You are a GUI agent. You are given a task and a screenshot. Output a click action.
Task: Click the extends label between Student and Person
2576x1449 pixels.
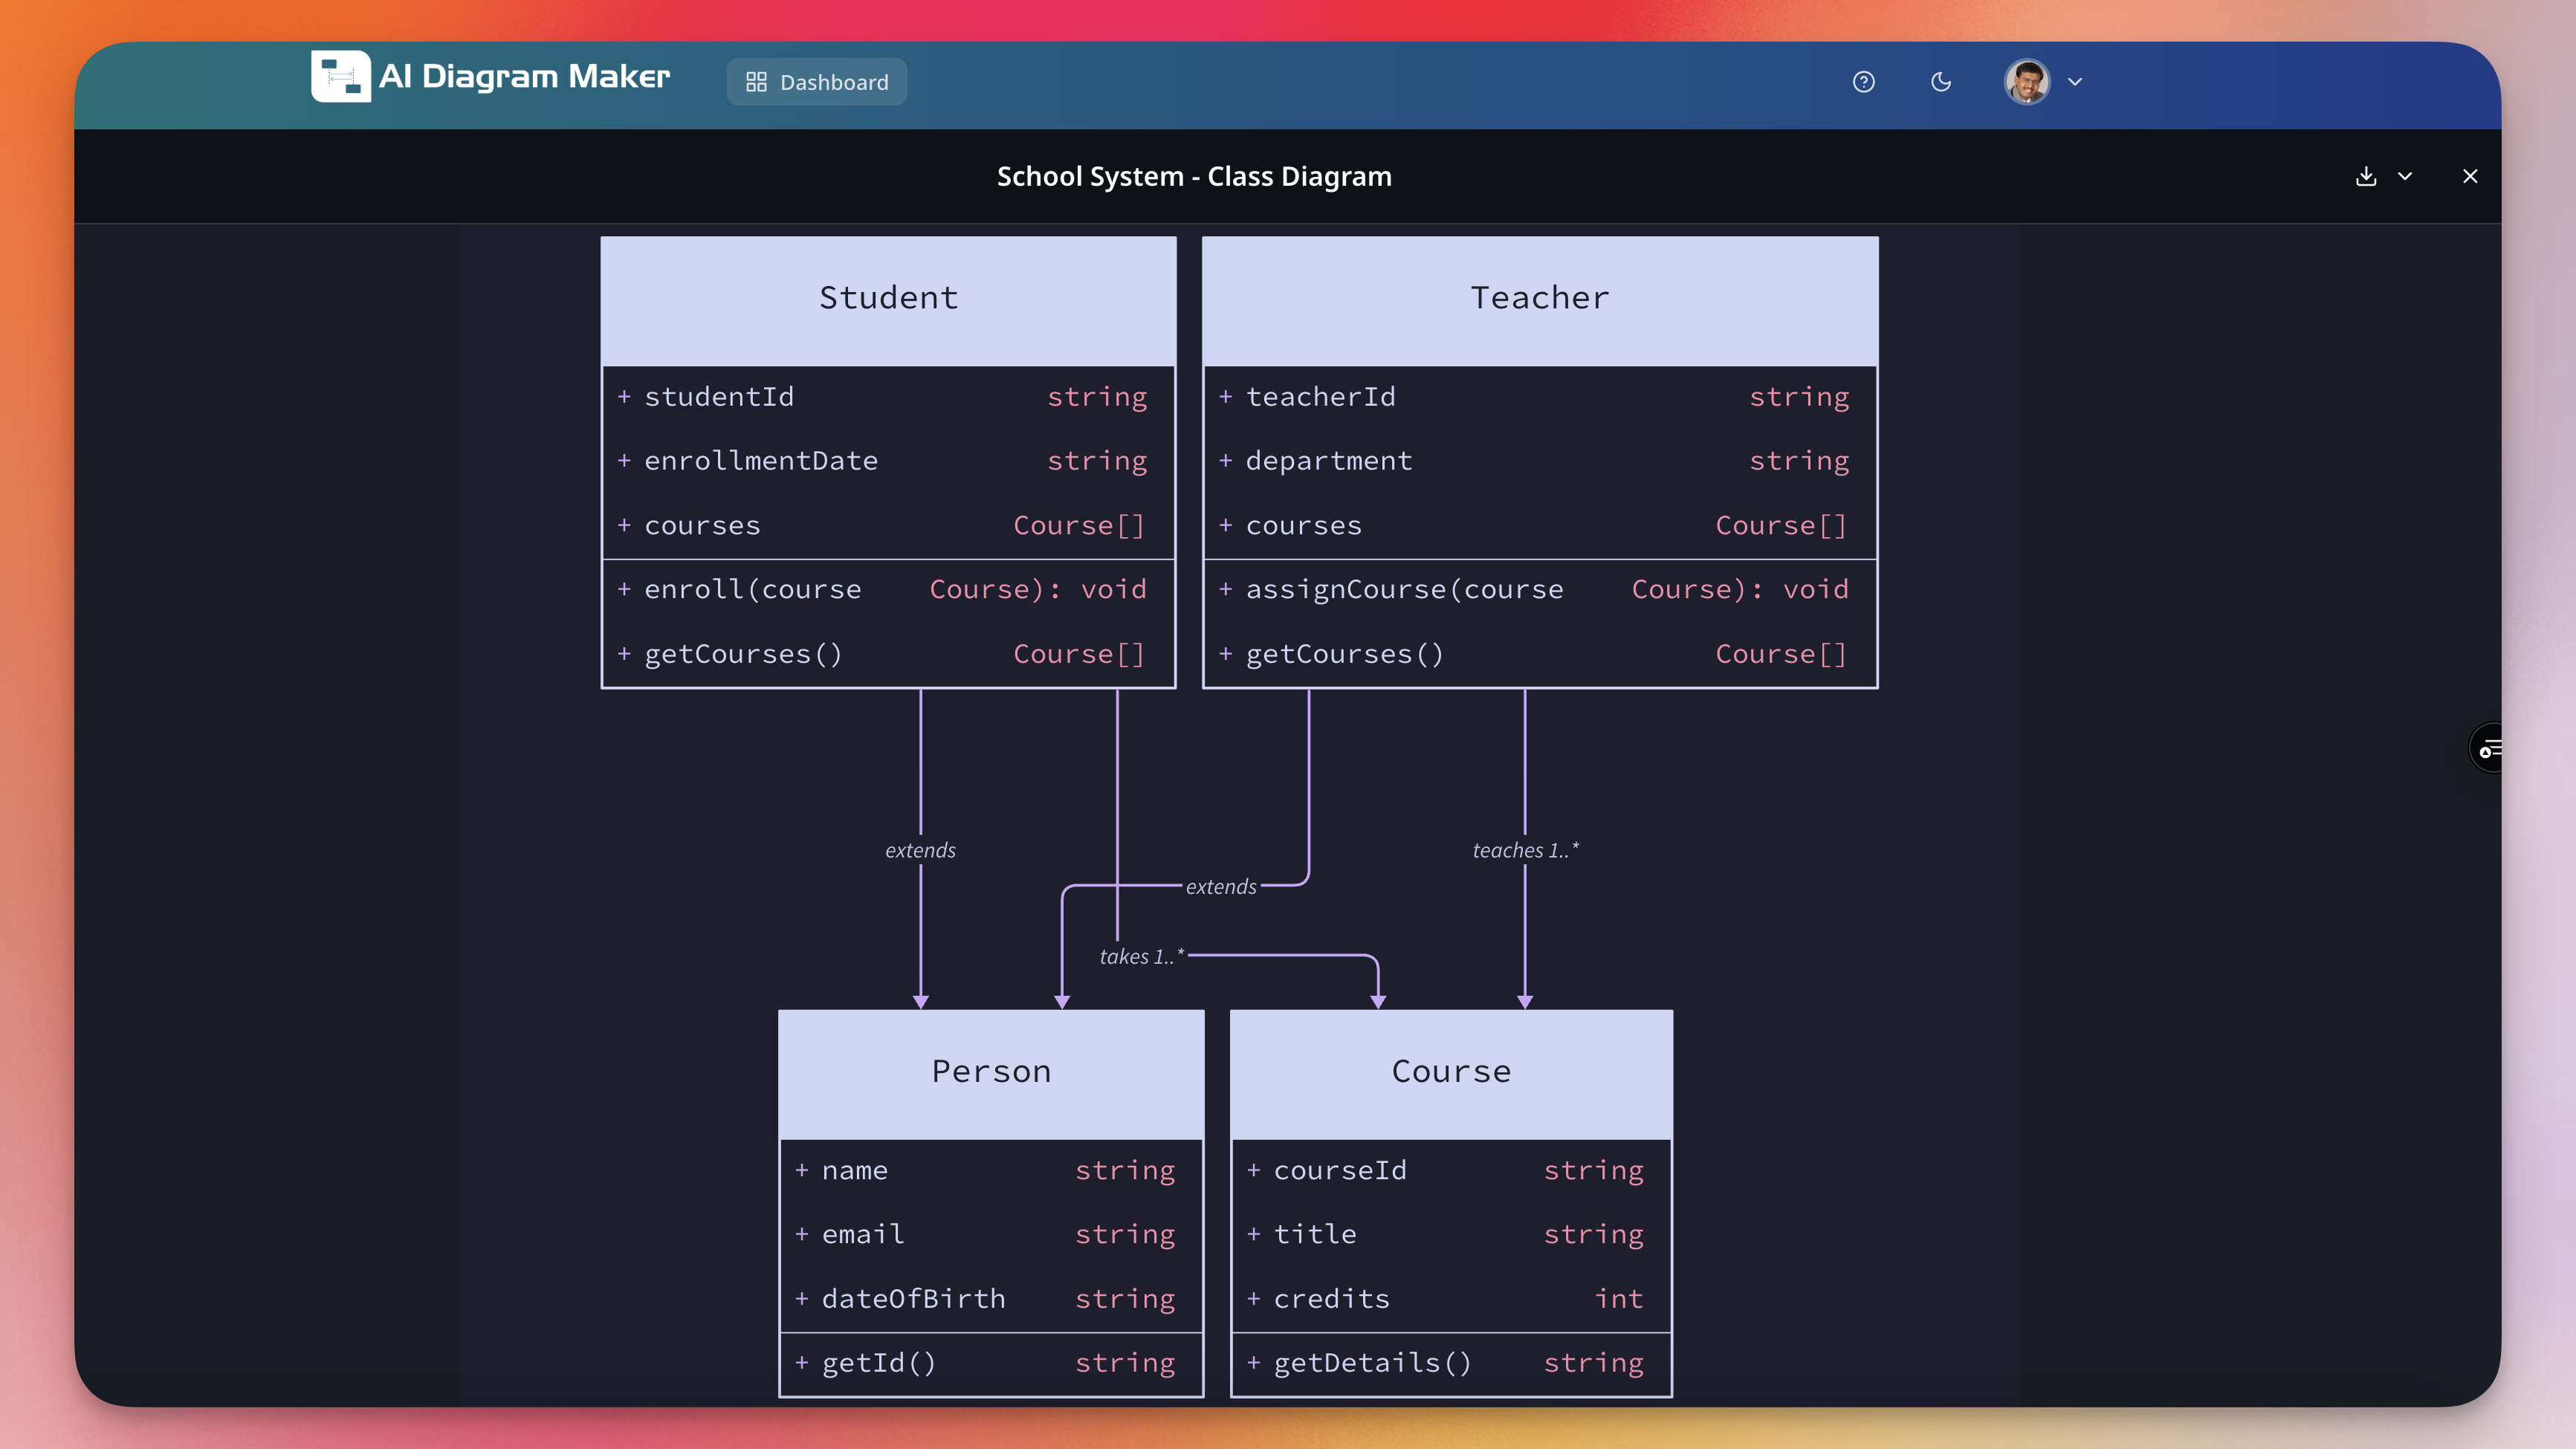pyautogui.click(x=920, y=850)
